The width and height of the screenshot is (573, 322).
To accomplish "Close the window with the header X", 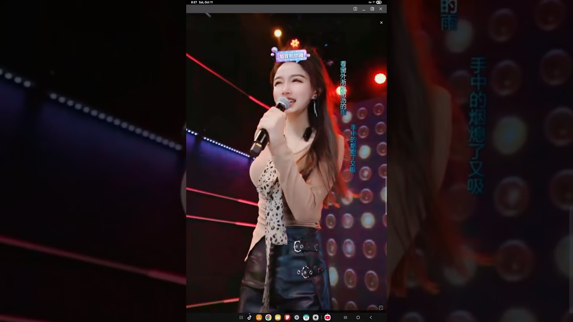I will 381,9.
